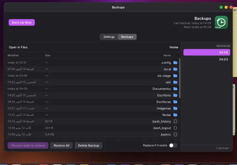Toggle the Replace if it exists switch
The width and height of the screenshot is (237, 165).
point(173,145)
